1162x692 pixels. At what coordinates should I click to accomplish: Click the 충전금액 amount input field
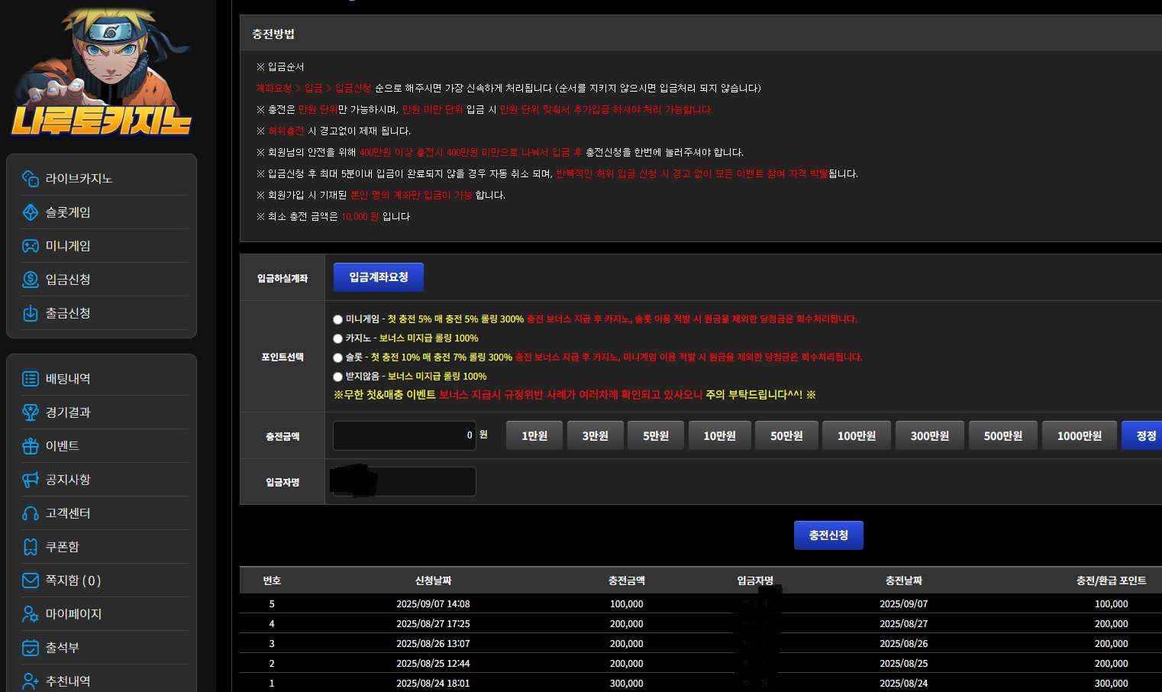[405, 435]
